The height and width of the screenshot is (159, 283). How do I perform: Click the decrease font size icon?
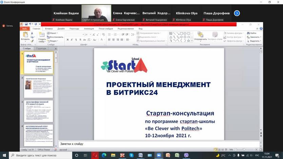point(98,35)
